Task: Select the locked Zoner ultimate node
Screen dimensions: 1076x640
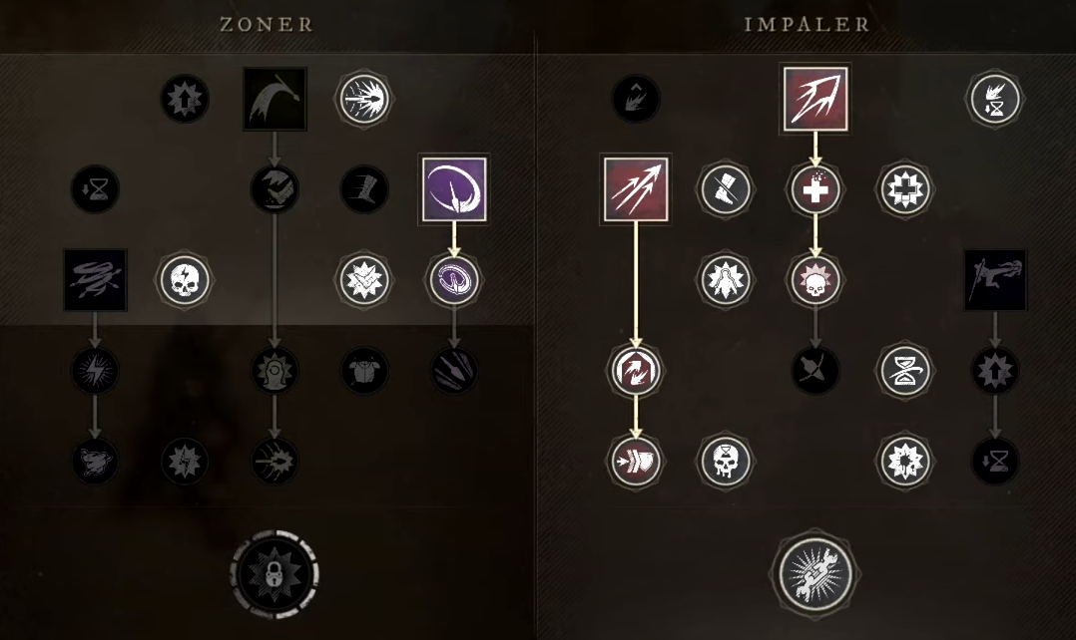Action: click(x=274, y=574)
